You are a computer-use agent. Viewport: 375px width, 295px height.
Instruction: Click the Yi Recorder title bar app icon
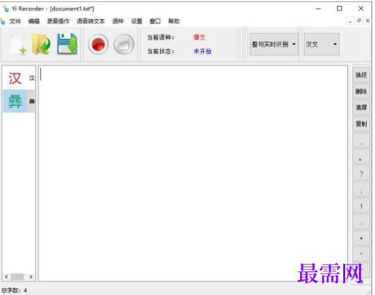(6, 8)
